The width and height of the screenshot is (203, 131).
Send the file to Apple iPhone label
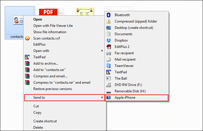pos(125,98)
